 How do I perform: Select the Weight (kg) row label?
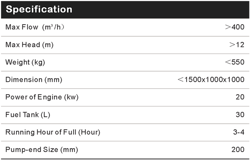click(x=27, y=62)
